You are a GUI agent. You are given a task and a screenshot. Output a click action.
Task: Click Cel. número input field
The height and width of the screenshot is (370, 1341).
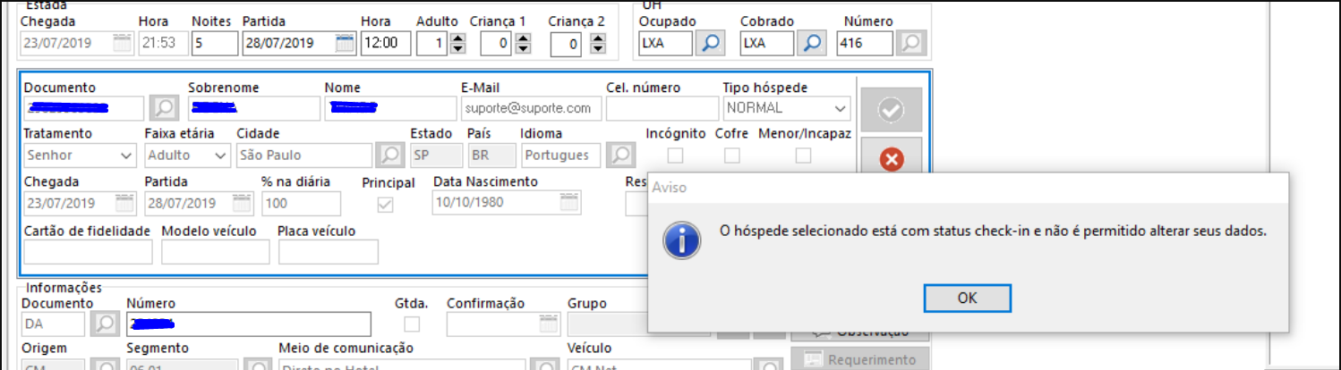662,108
